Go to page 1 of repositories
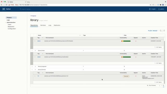The width and height of the screenshot is (167, 94). [x=162, y=85]
